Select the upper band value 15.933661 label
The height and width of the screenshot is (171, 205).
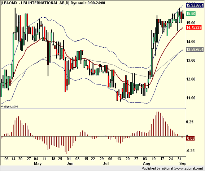coord(195,5)
